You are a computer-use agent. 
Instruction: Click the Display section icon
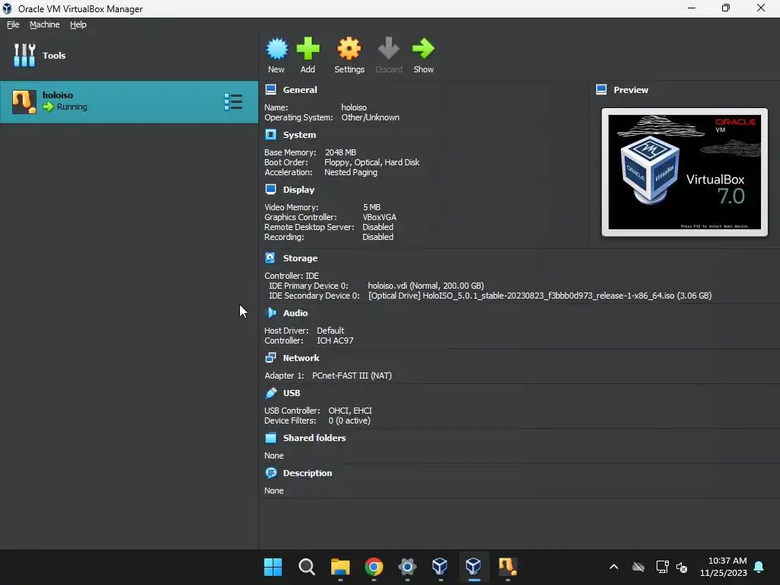pyautogui.click(x=270, y=190)
